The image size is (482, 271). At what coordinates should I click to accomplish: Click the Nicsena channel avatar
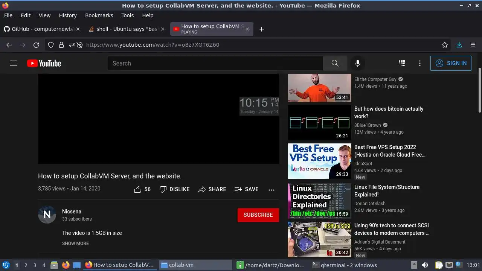47,215
